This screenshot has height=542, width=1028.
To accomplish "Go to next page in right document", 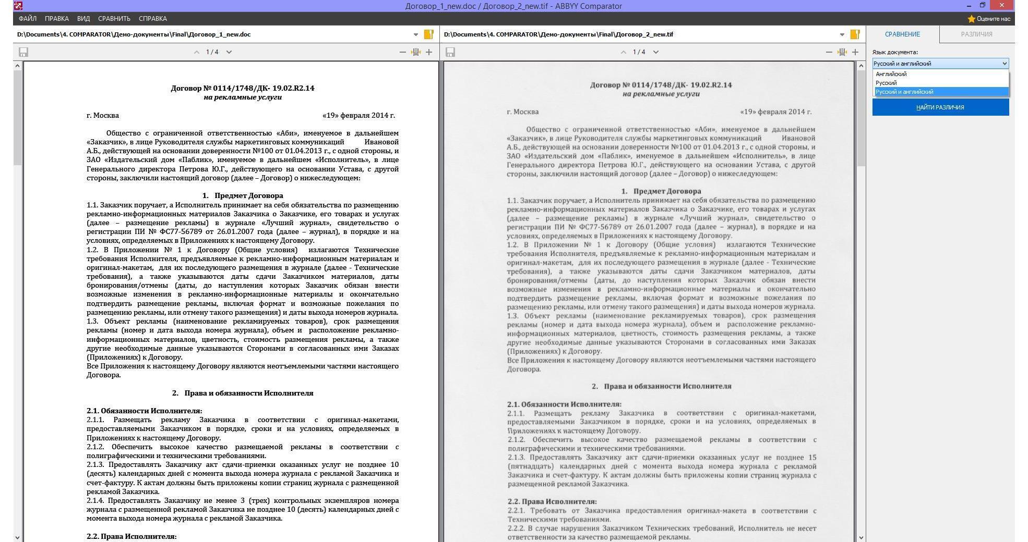I will point(656,52).
